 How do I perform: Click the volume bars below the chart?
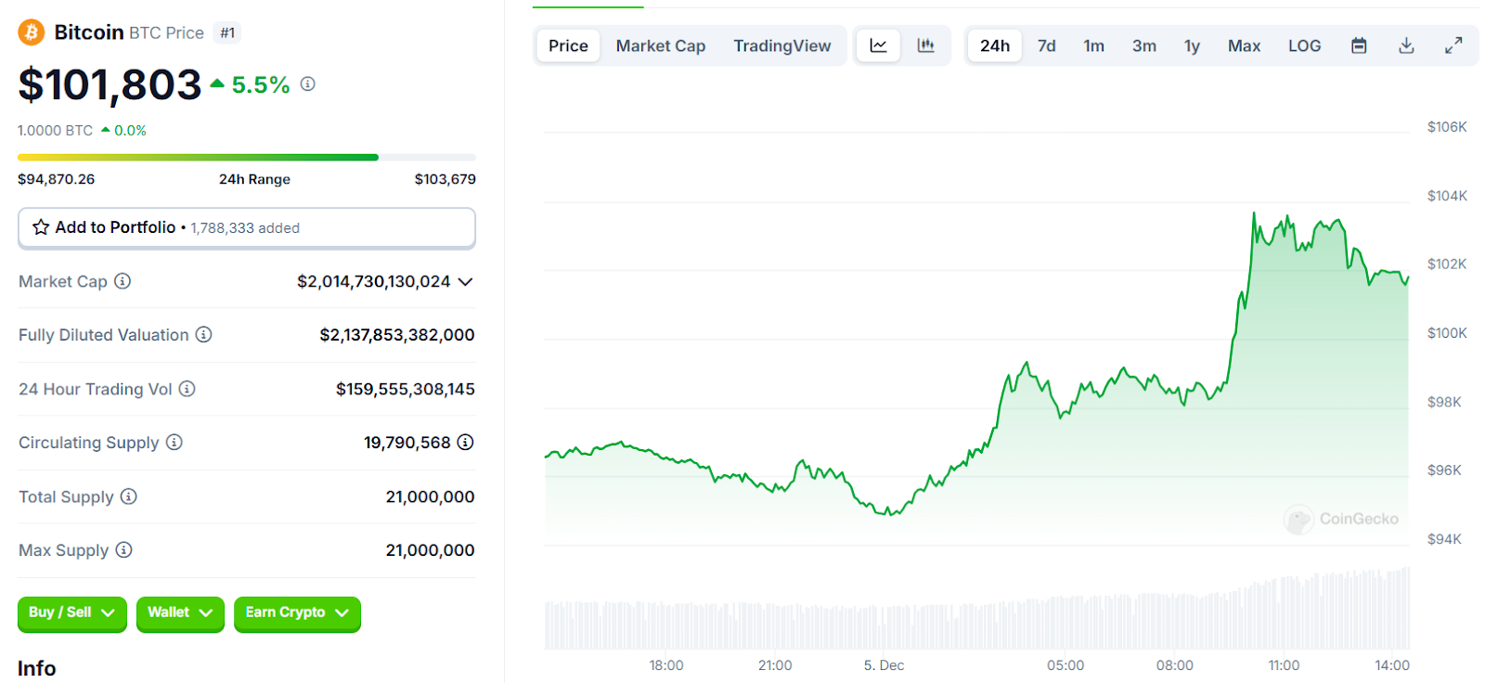click(x=977, y=609)
